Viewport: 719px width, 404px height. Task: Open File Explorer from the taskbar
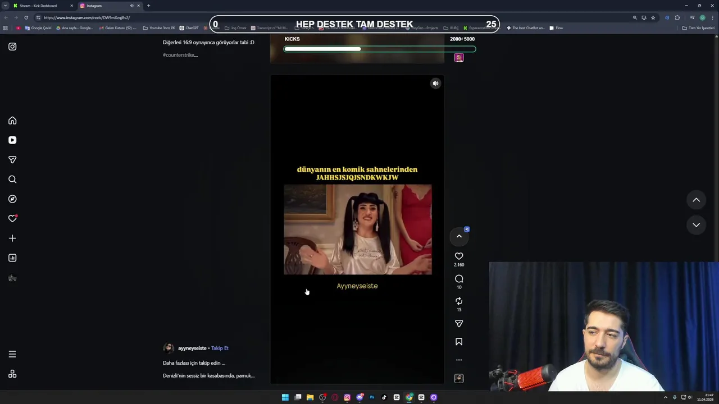pyautogui.click(x=310, y=397)
